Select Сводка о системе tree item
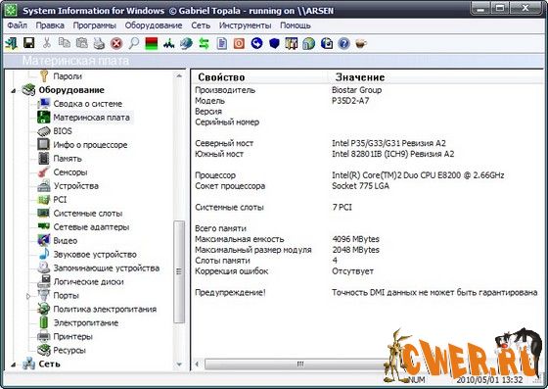548x389 pixels. tap(88, 104)
